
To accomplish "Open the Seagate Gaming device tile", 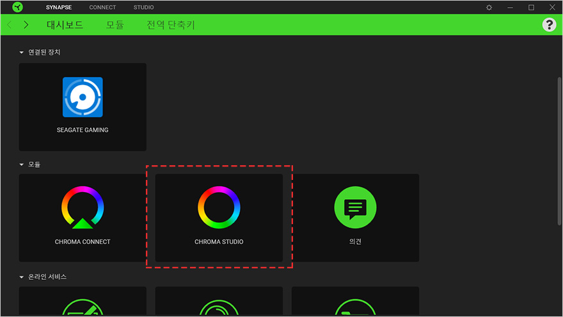I will [83, 107].
